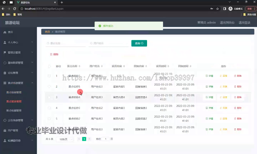This screenshot has height=154, width=257.
Task: Expand the 轮播图信息 sidebar menu
Action: [x=18, y=141]
